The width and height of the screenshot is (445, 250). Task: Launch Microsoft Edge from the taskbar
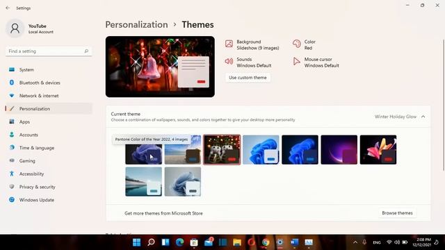coord(179,242)
